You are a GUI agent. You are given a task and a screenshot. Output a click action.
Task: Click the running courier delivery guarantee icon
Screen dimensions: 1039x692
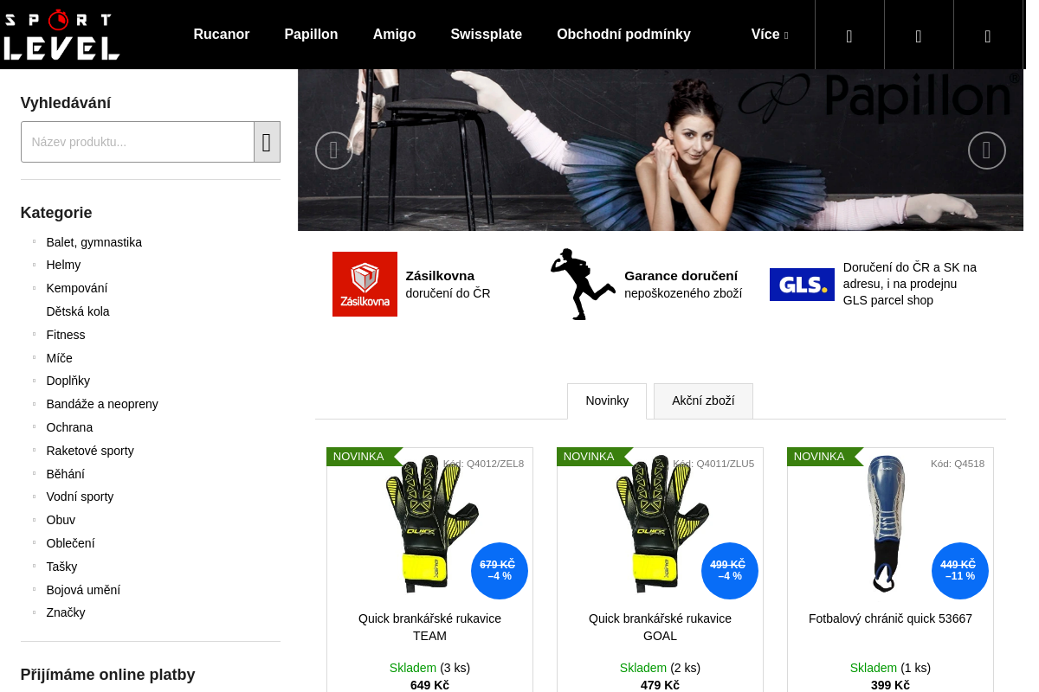tap(582, 284)
